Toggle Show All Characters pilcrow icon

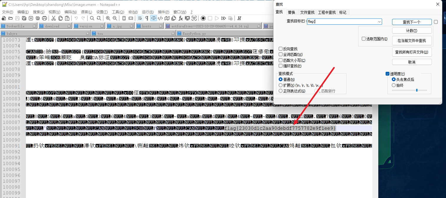point(147,18)
